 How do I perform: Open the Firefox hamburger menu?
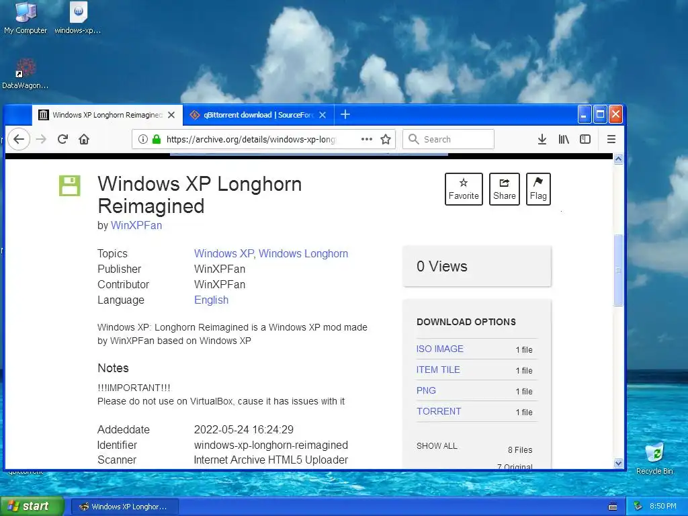(x=611, y=139)
